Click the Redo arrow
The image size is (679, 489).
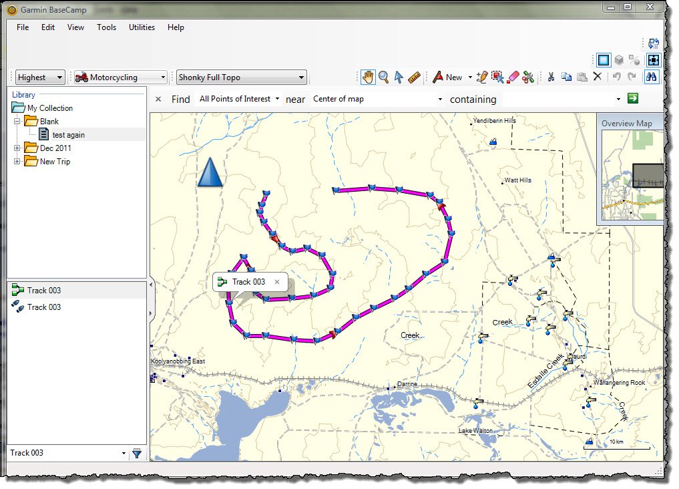pos(632,77)
